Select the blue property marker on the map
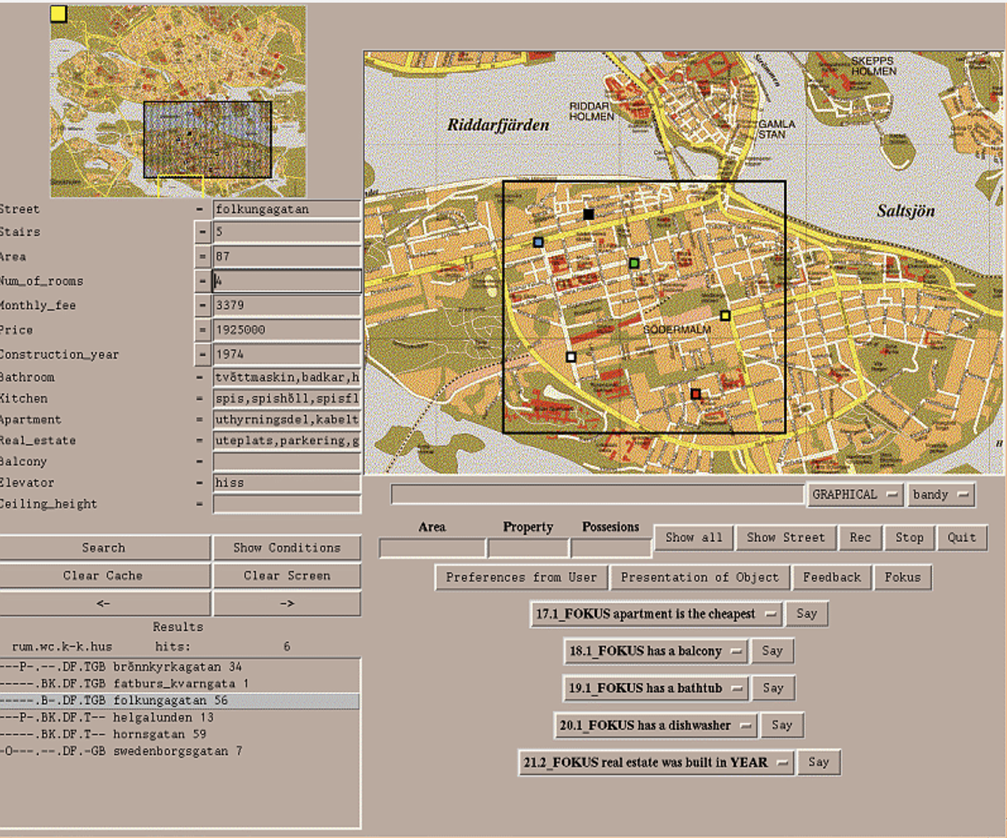 539,242
